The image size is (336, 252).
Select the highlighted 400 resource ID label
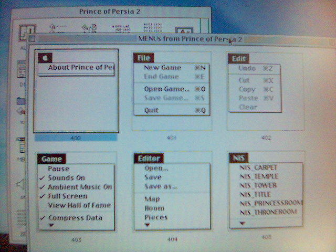pyautogui.click(x=76, y=138)
